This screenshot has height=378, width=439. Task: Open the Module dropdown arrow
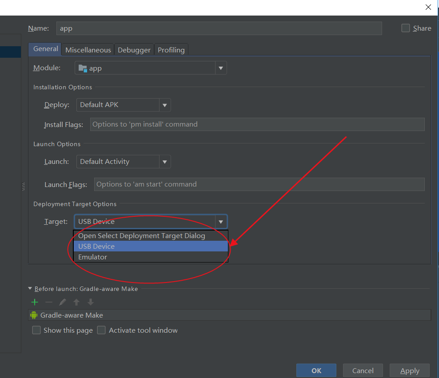point(221,68)
